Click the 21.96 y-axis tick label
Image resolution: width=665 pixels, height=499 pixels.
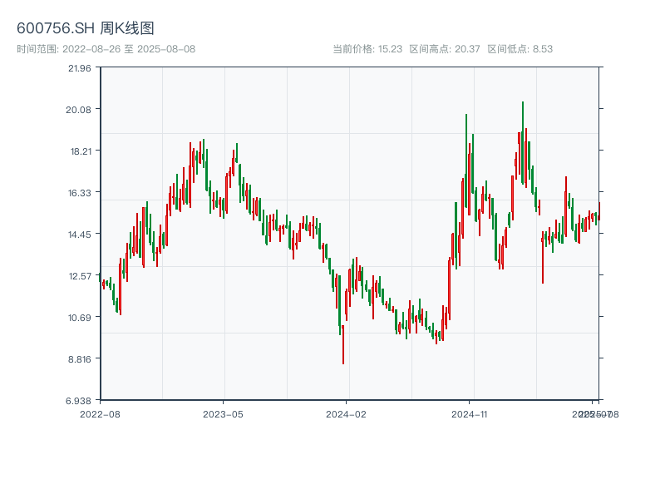pos(80,68)
